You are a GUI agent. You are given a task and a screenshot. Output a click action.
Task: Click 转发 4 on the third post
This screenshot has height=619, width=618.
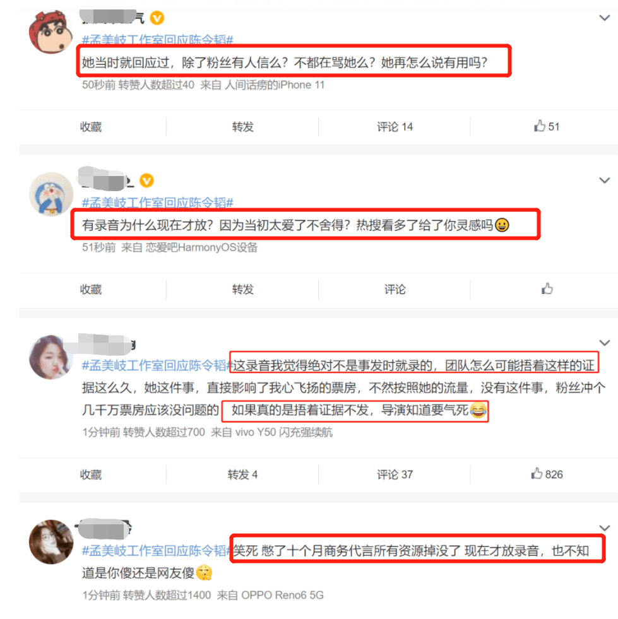pos(242,474)
